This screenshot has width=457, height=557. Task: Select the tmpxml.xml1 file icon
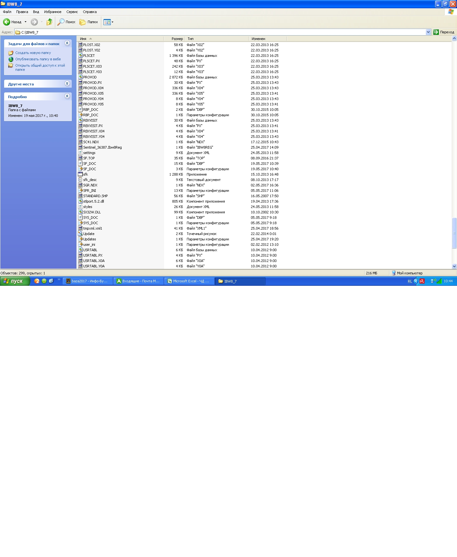tap(80, 228)
